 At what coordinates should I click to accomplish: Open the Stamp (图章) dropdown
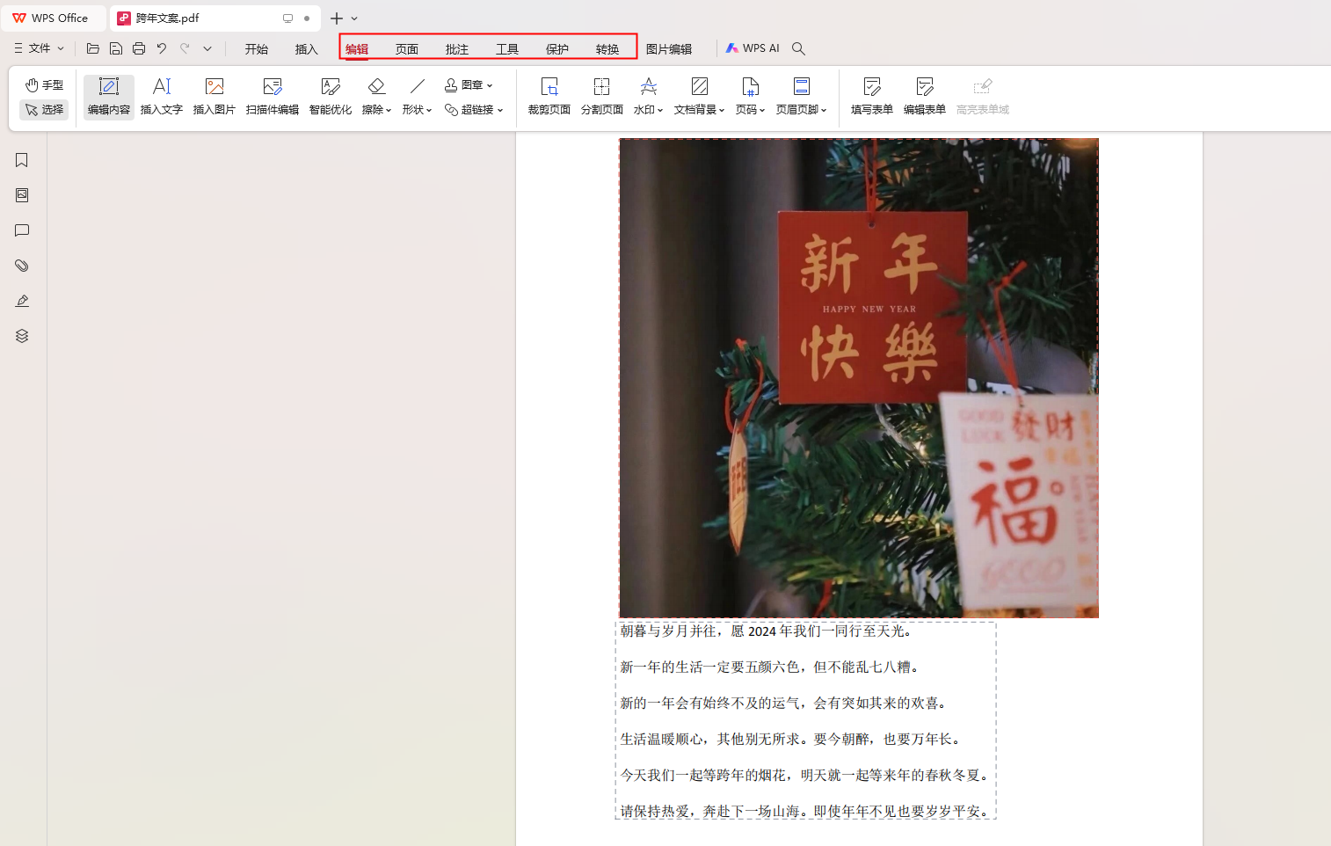coord(469,85)
